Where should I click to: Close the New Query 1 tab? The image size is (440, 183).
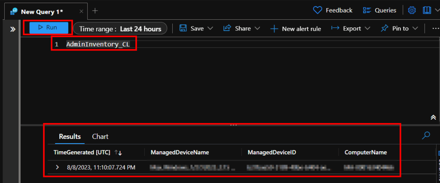(x=82, y=11)
